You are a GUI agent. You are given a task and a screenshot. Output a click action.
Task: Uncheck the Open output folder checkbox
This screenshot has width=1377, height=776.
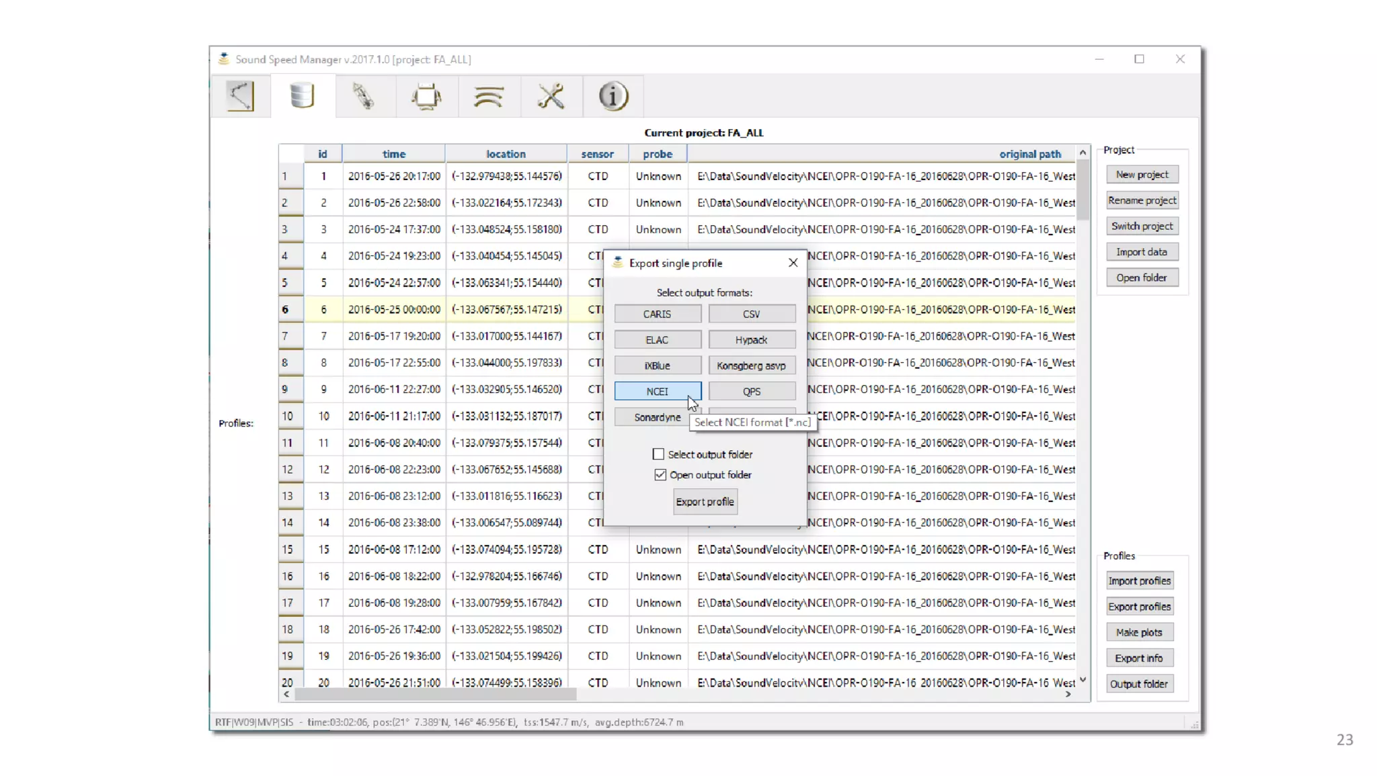coord(660,474)
